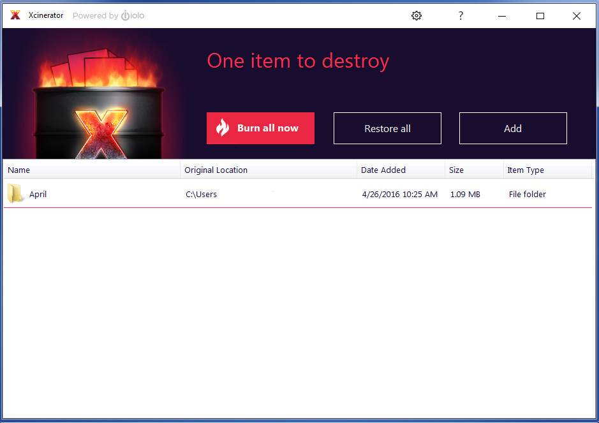Sort by the Date Added column
Viewport: 599px width, 423px height.
pyautogui.click(x=383, y=170)
